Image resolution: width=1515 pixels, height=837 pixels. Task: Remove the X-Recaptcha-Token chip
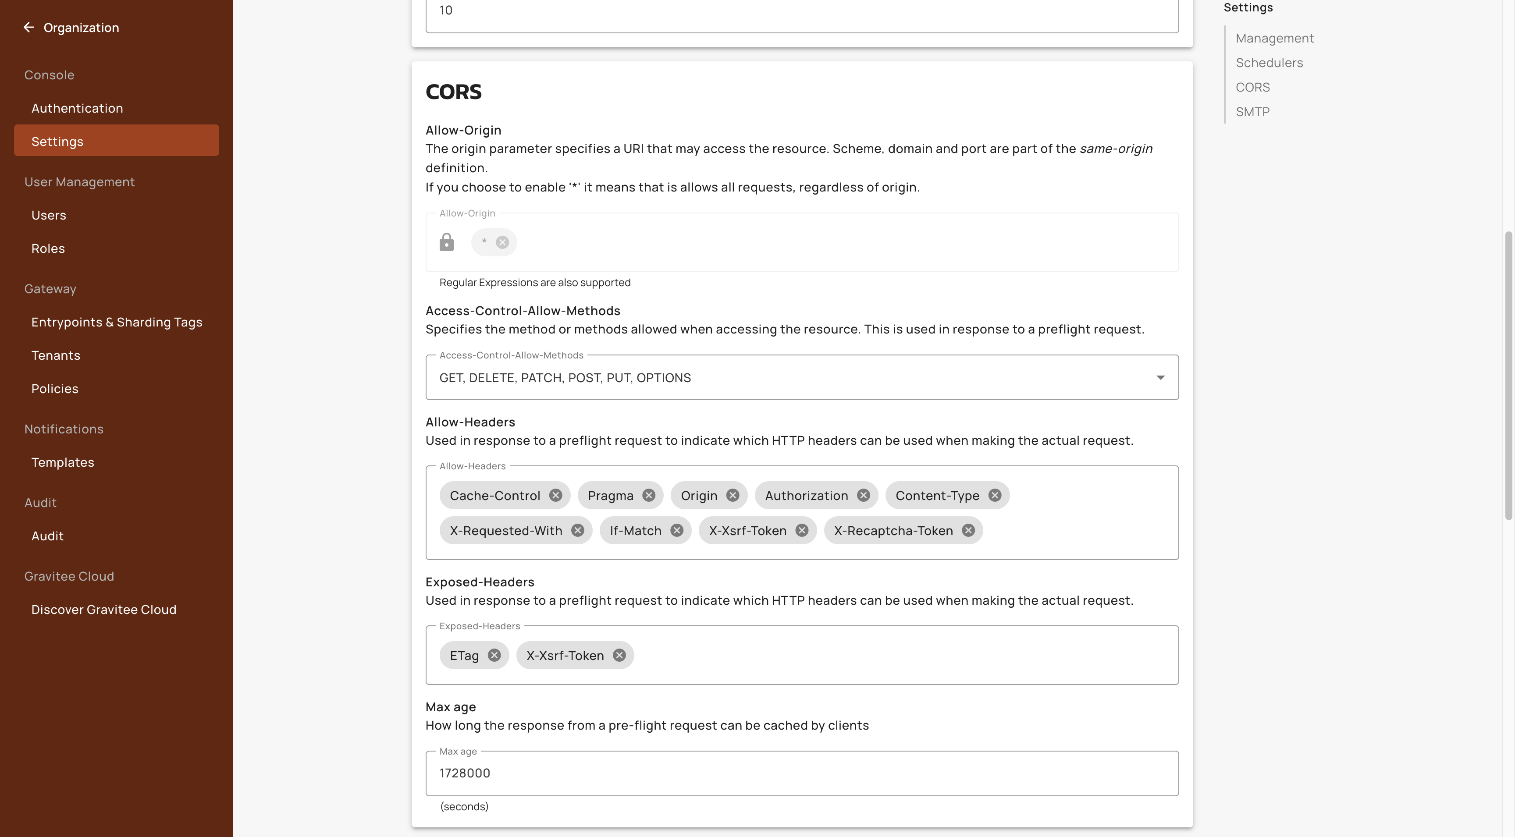pos(968,531)
